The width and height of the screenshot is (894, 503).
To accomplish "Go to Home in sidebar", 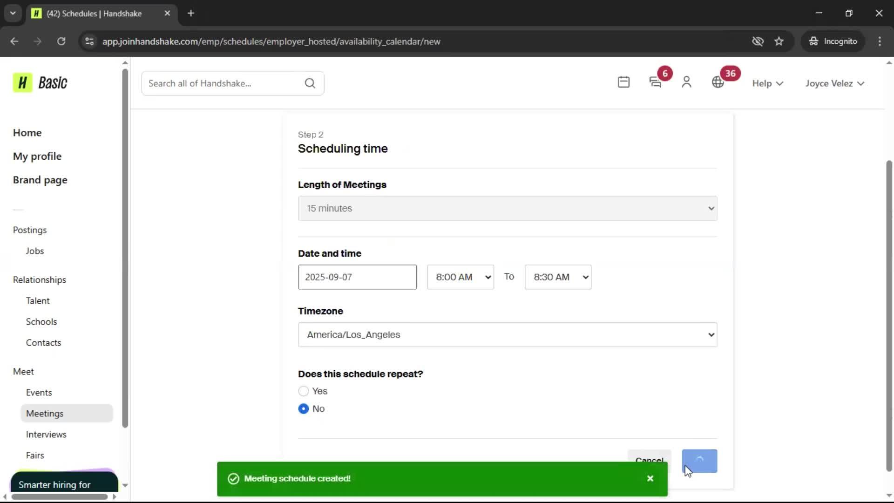I will (x=27, y=133).
